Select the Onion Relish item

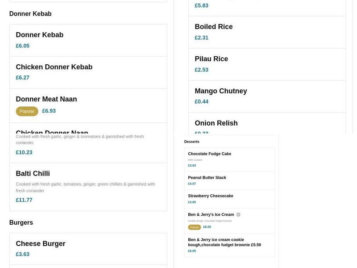click(x=215, y=123)
